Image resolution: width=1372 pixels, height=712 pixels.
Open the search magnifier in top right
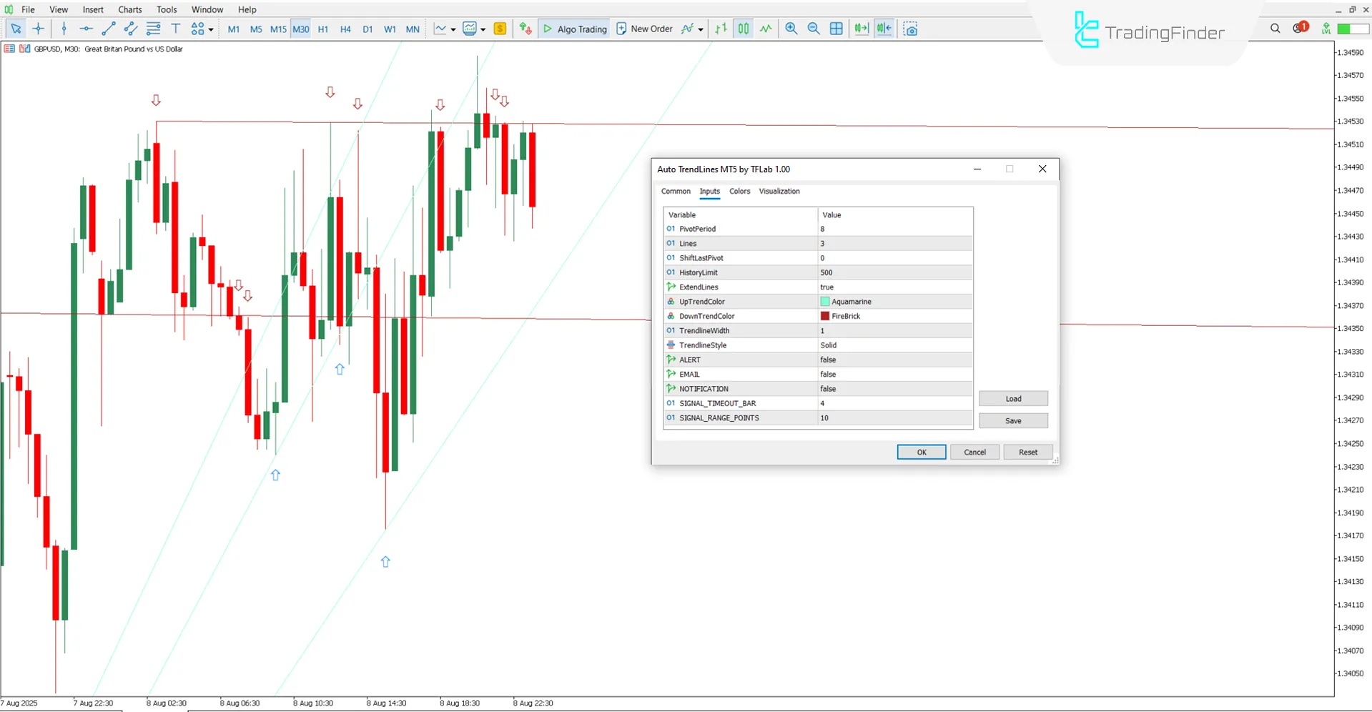coord(1275,29)
